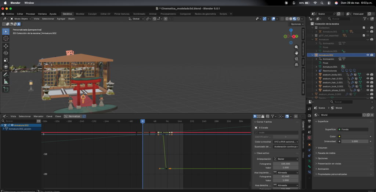This screenshot has width=376, height=192.
Task: Choose the Measure tool in left toolbar
Action: tap(6, 81)
